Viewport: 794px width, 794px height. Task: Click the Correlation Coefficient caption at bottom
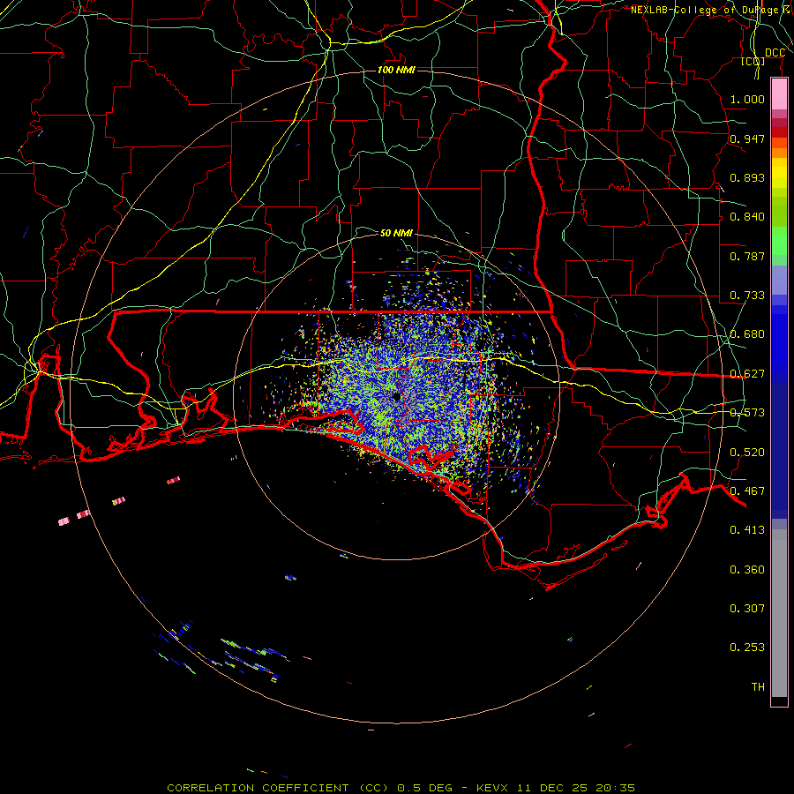click(x=401, y=788)
